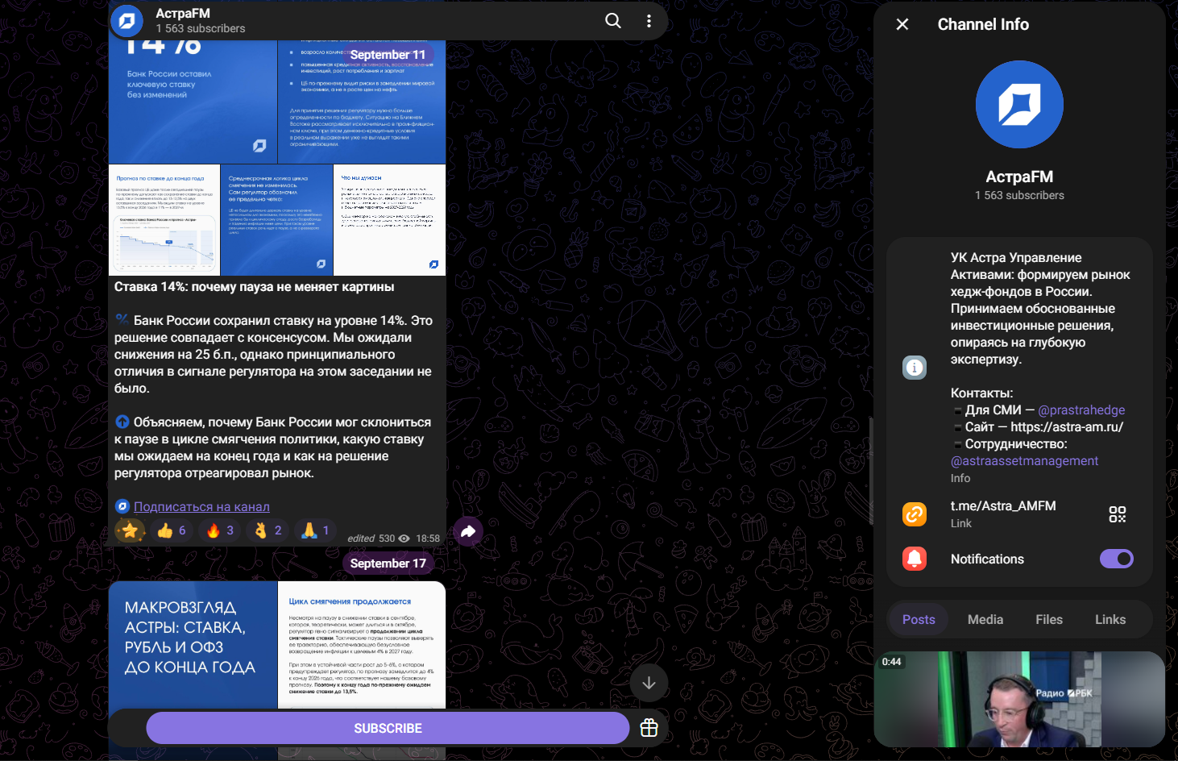Switch to the Media tab
The image size is (1178, 761).
coord(985,619)
